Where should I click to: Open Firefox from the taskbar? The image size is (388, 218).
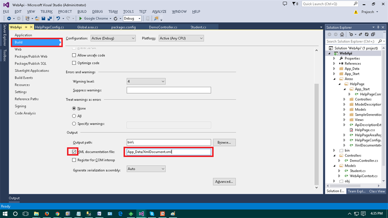point(47,213)
